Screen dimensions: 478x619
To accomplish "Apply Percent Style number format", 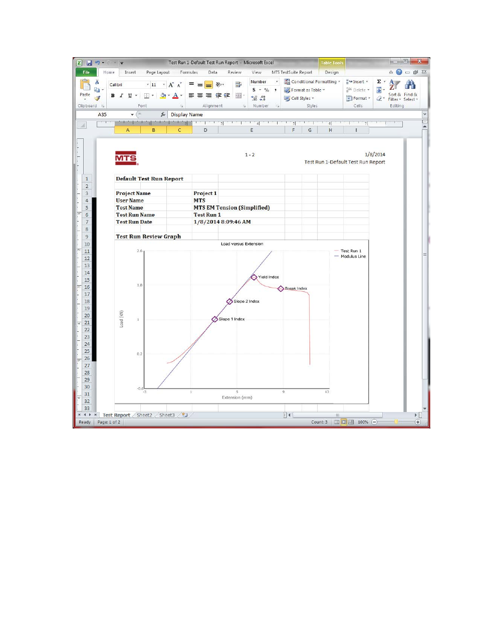I will point(267,90).
